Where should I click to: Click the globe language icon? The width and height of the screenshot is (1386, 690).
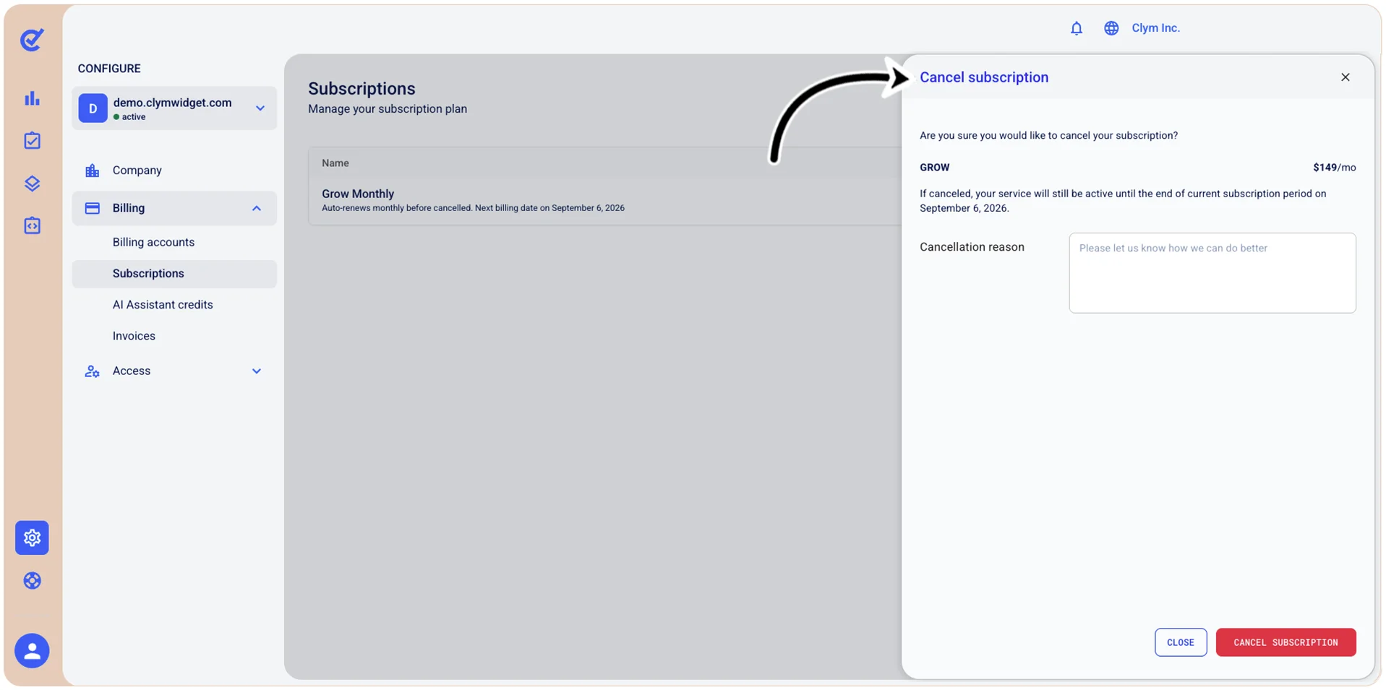[x=1111, y=28]
